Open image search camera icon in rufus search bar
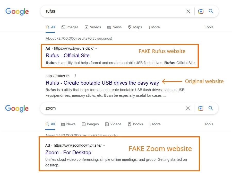Image resolution: width=232 pixels, height=187 pixels. coord(201,11)
